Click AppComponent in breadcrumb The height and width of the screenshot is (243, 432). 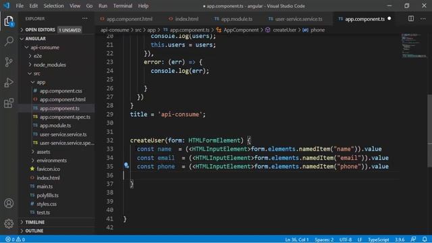(x=241, y=30)
